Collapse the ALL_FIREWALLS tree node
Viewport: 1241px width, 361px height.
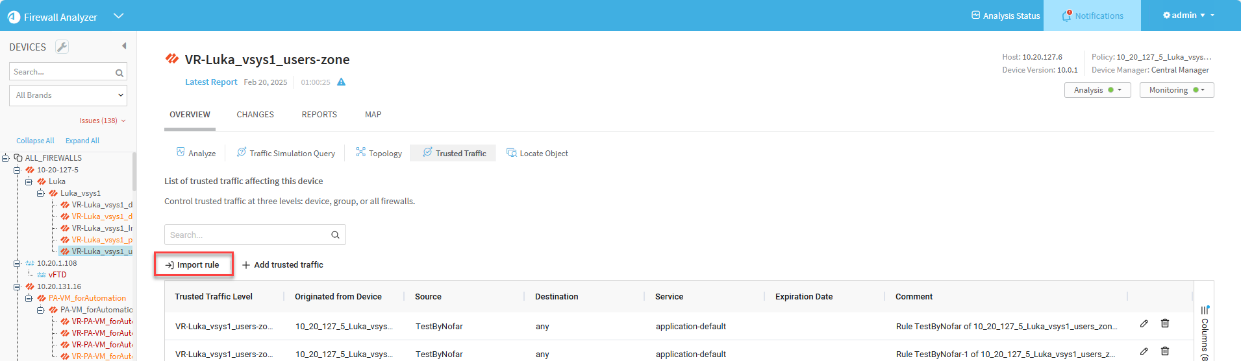point(6,158)
